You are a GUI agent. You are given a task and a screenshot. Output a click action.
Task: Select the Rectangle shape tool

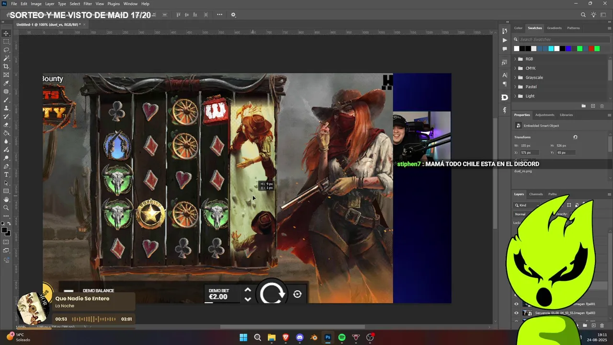pos(6,191)
